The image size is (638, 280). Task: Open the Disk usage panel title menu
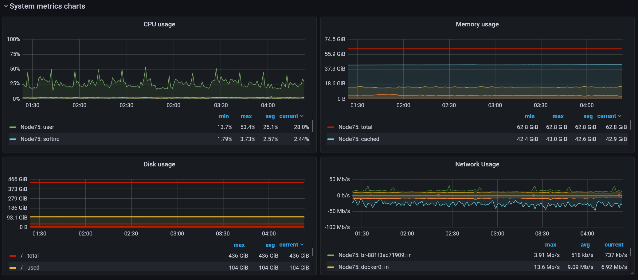tap(159, 164)
